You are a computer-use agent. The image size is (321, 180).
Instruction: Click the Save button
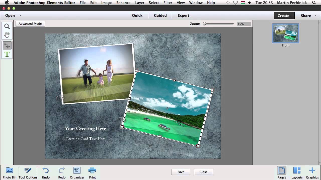click(x=181, y=172)
